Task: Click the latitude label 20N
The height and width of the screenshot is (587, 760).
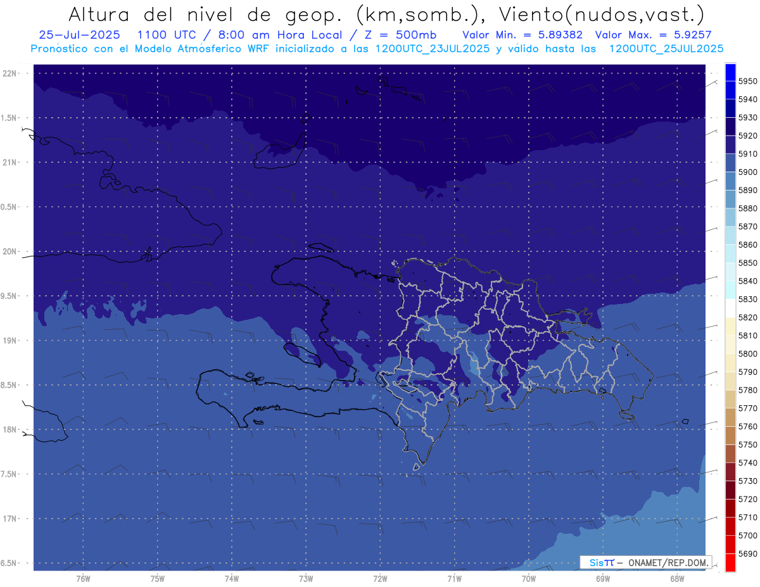Action: point(9,252)
